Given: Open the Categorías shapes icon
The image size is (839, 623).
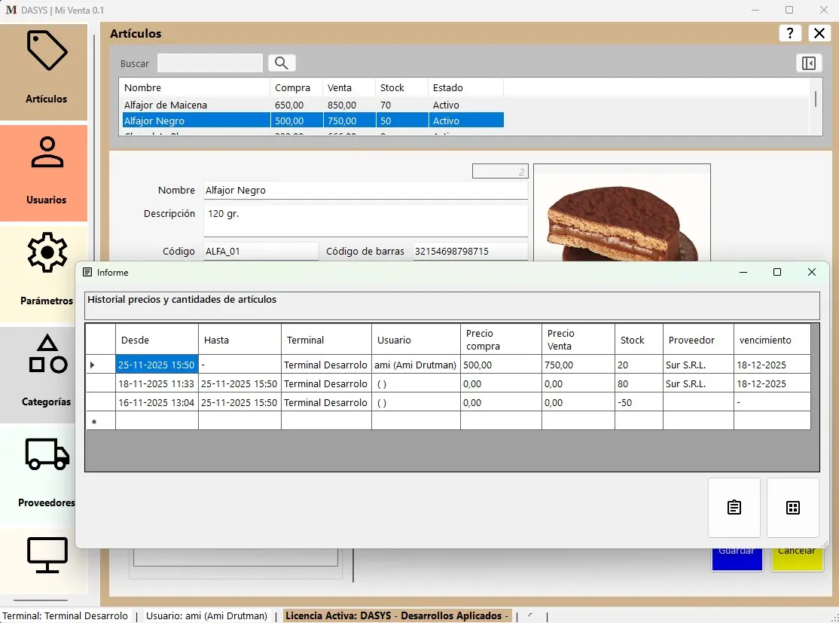Looking at the screenshot, I should pos(47,354).
